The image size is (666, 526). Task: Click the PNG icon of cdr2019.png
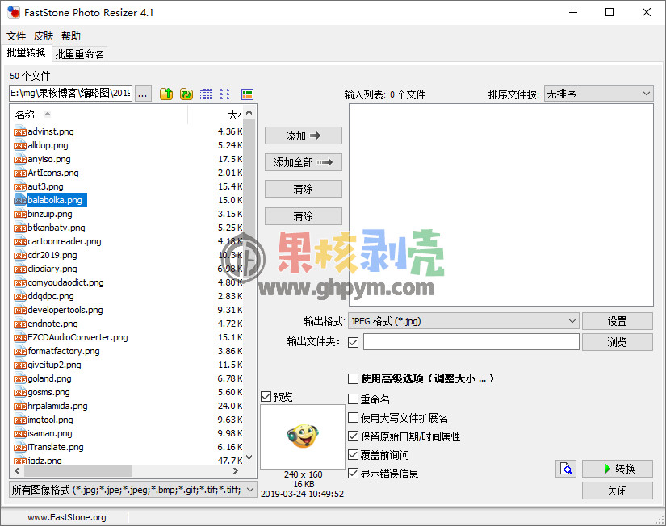20,256
